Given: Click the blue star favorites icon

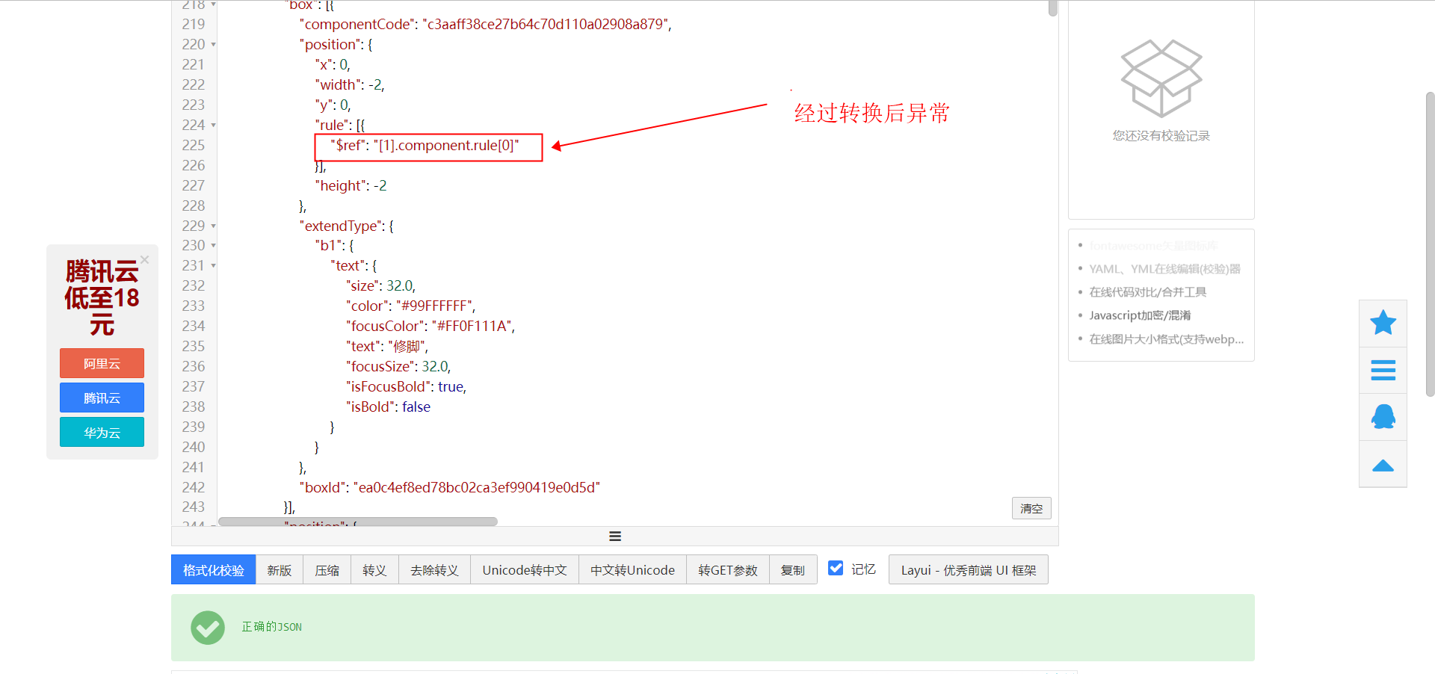Looking at the screenshot, I should click(1383, 322).
